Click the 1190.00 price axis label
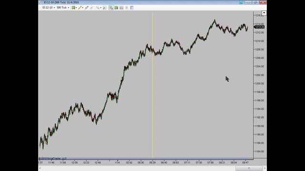This screenshot has height=171, width=305. coord(259,126)
